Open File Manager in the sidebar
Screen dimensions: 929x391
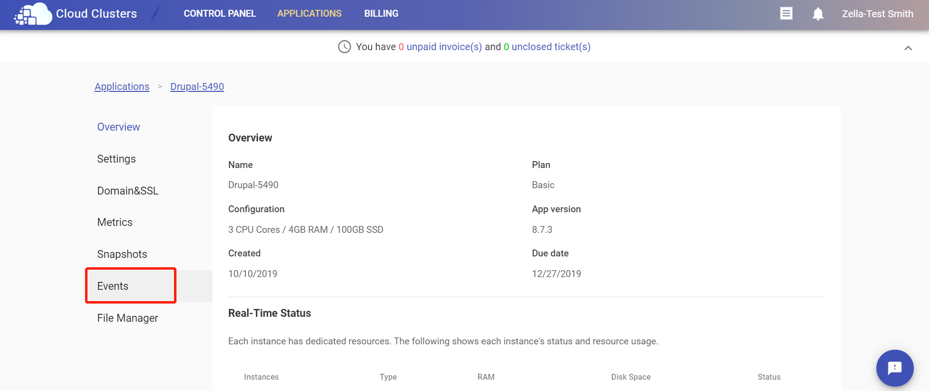click(128, 318)
